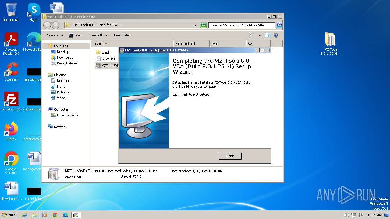Launch CCleaner desktop shortcut

point(11,72)
